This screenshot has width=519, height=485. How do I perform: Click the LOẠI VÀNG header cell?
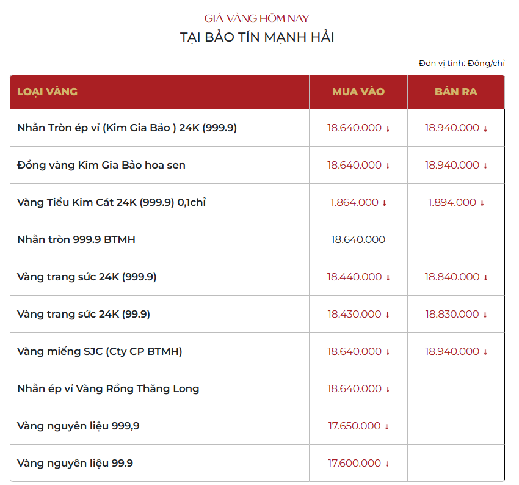point(46,91)
